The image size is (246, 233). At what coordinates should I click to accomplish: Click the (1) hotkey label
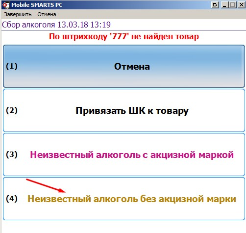pyautogui.click(x=12, y=66)
